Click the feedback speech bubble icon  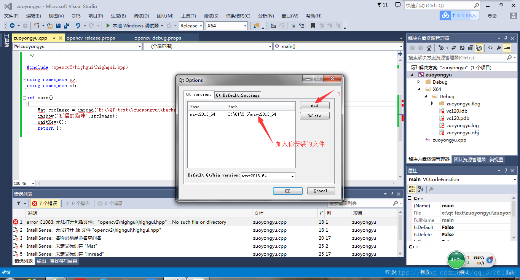tap(398, 5)
